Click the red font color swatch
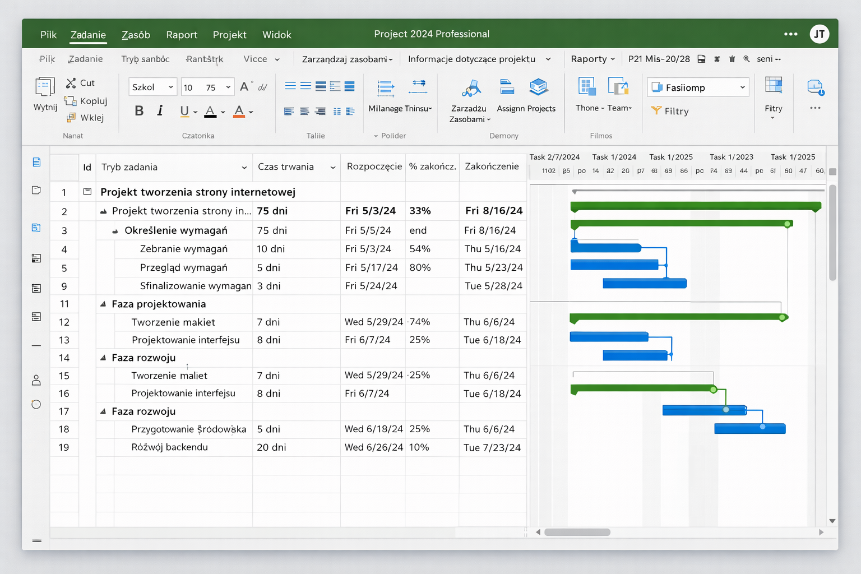Image resolution: width=861 pixels, height=574 pixels. (239, 111)
